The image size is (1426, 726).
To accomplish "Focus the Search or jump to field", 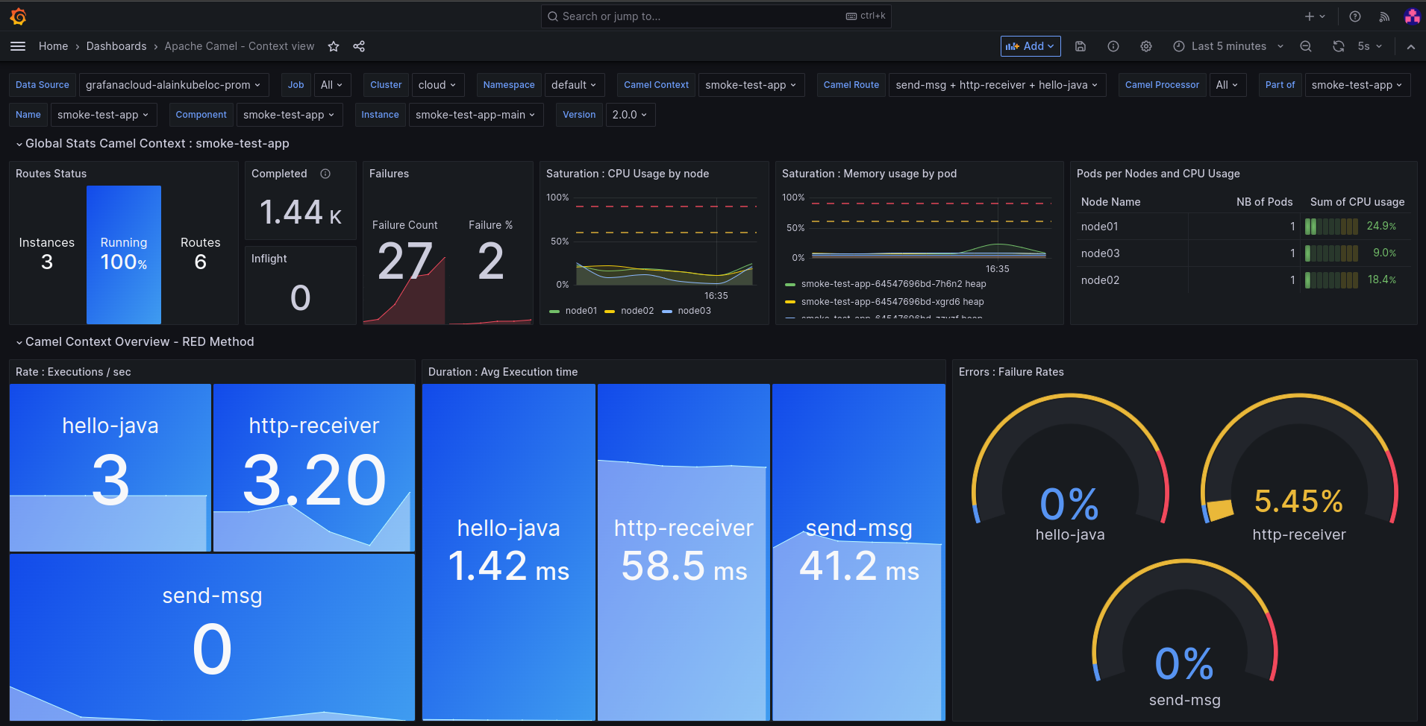I will coord(716,16).
